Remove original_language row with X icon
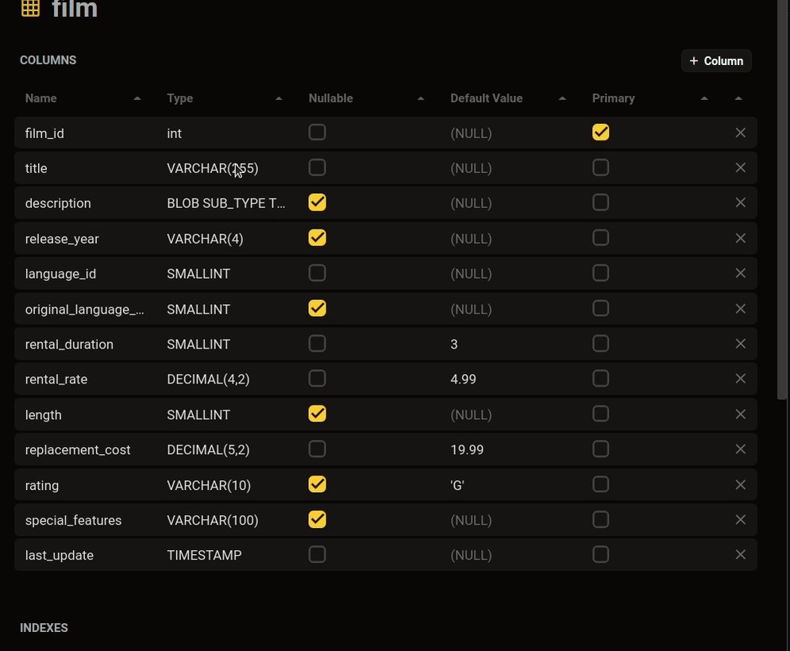This screenshot has height=651, width=790. 740,308
